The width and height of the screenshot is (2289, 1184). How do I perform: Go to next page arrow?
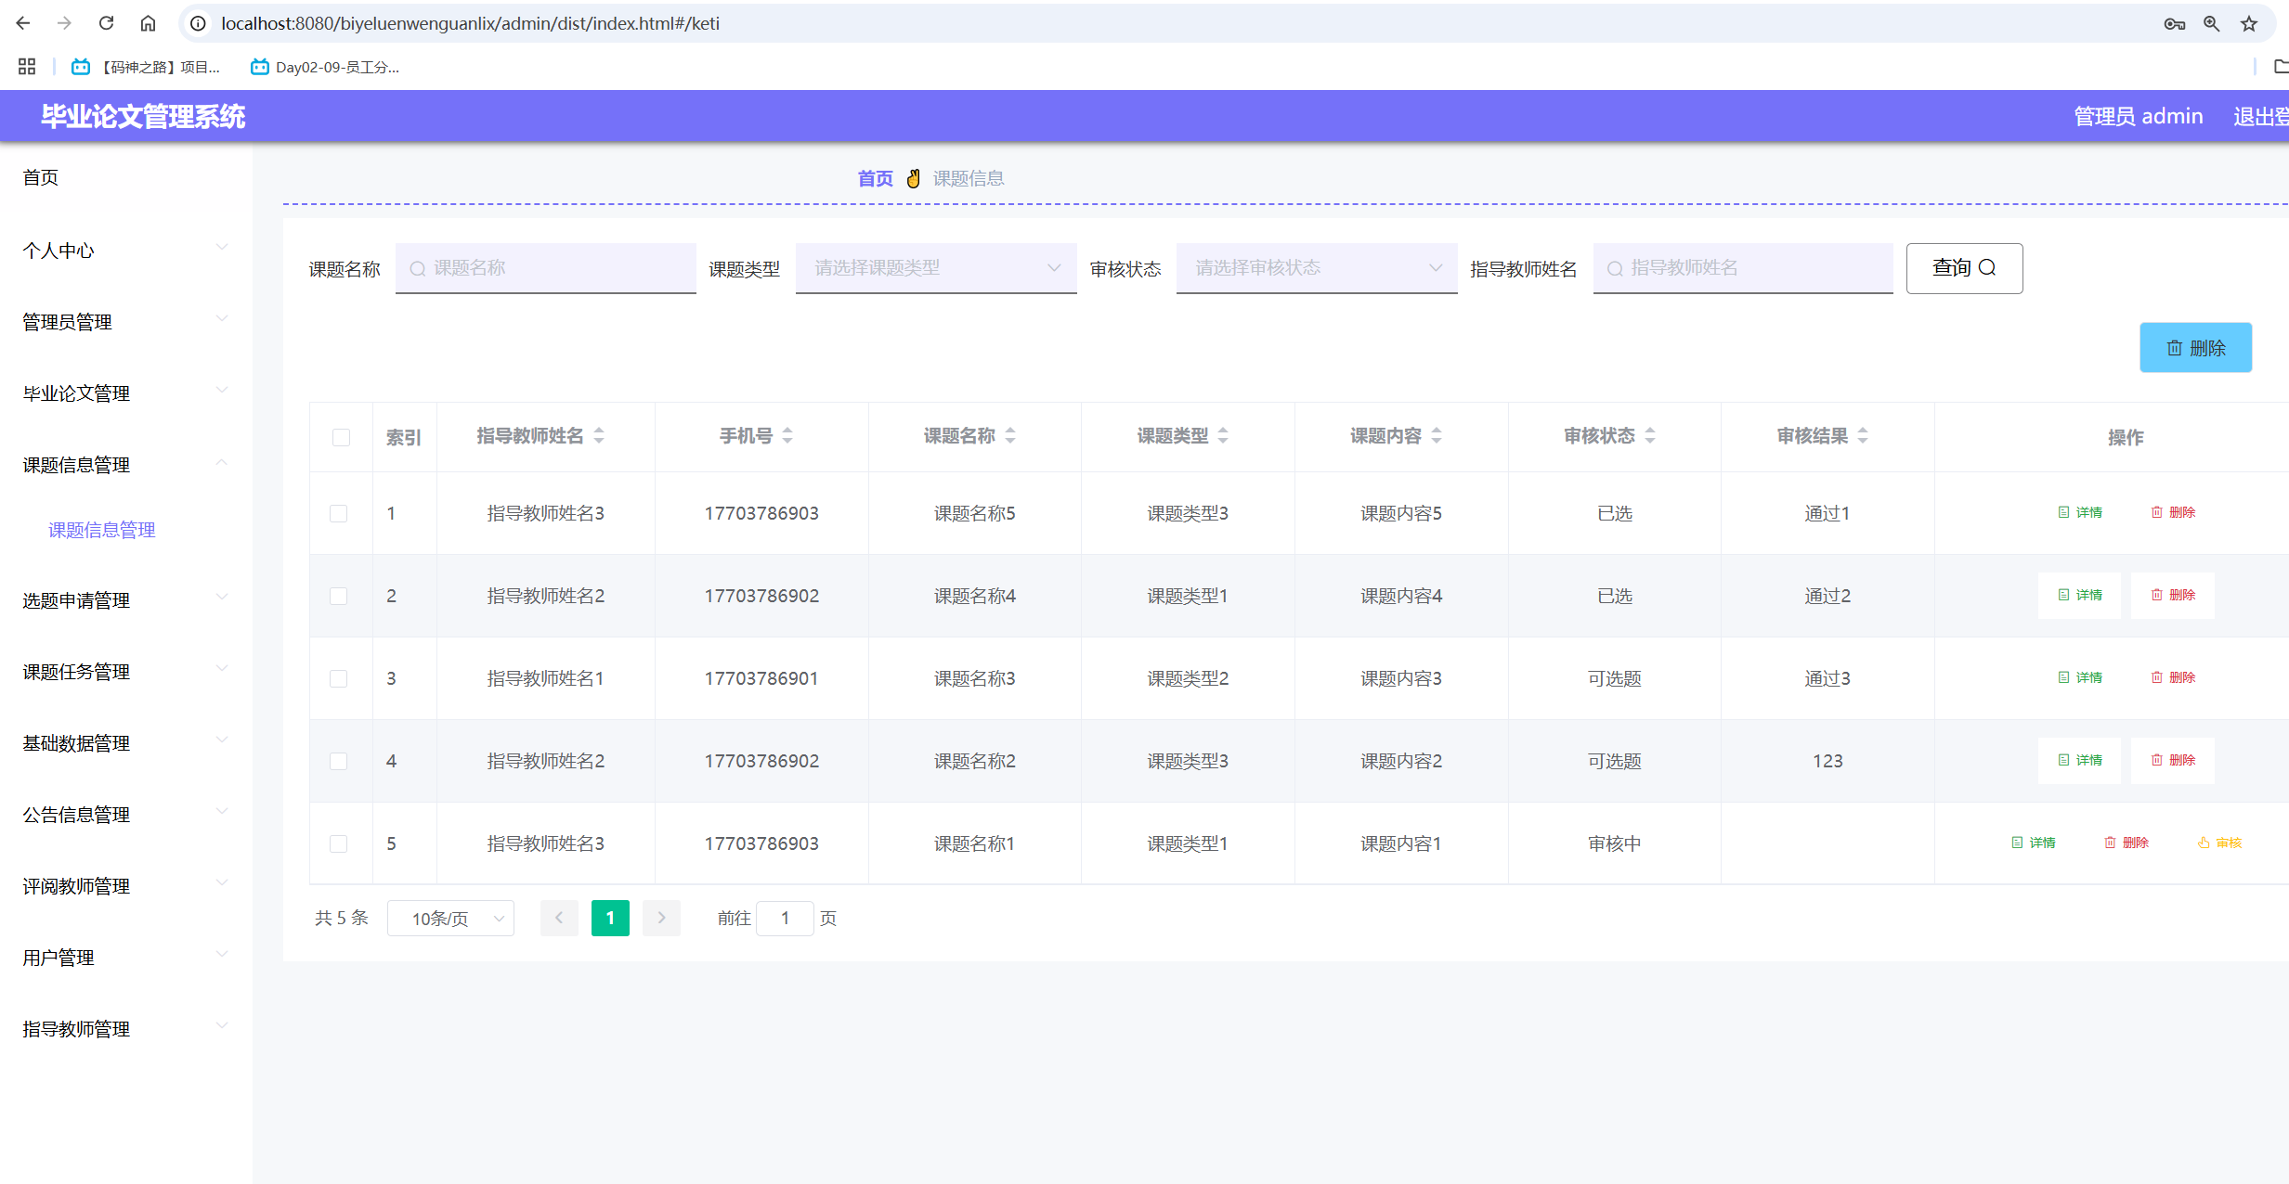(661, 918)
